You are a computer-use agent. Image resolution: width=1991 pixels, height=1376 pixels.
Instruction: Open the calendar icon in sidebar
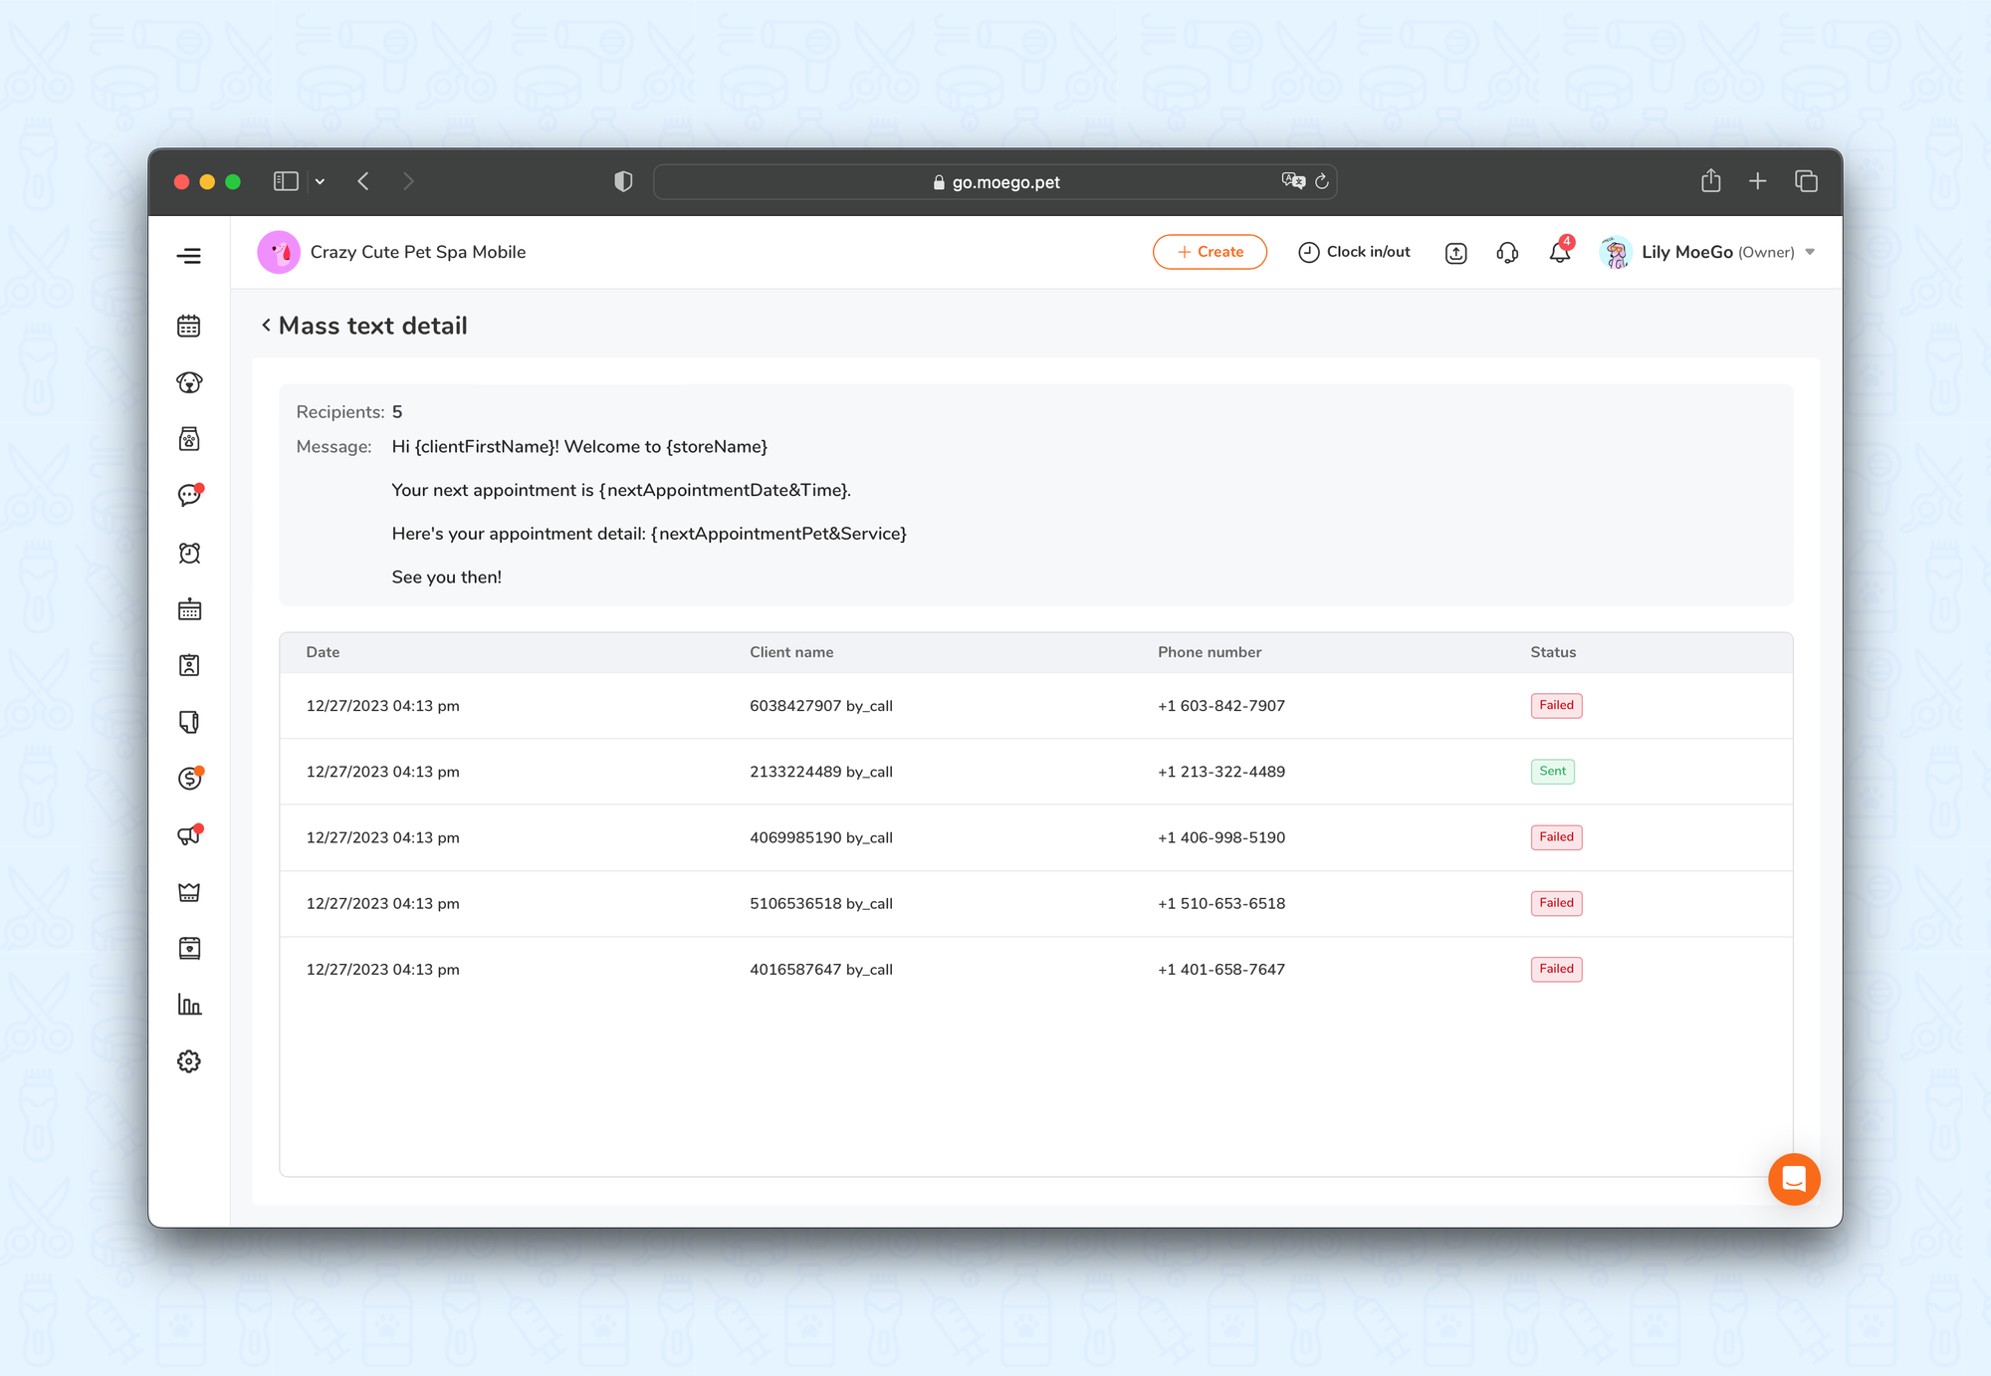189,327
